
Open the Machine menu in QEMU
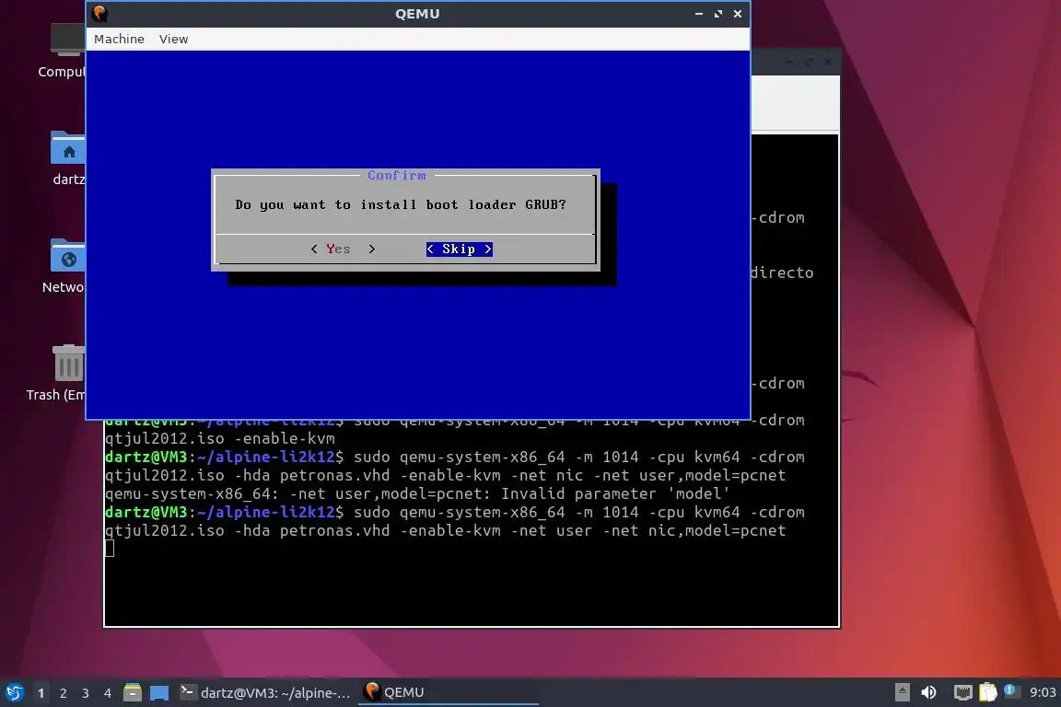pyautogui.click(x=119, y=40)
